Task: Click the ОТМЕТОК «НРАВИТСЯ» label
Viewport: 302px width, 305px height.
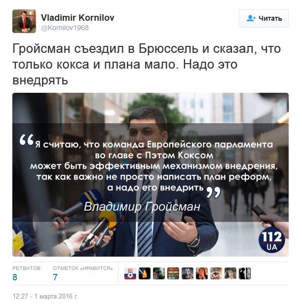Action: (x=83, y=268)
